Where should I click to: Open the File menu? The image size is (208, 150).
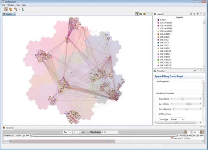point(4,5)
